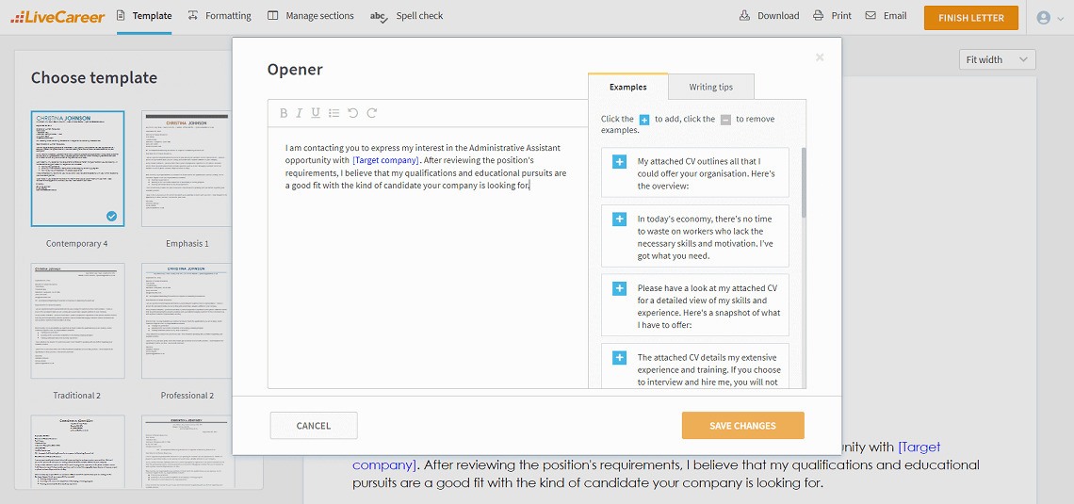Apply italic formatting in editor toolbar
The width and height of the screenshot is (1074, 504).
(x=300, y=113)
